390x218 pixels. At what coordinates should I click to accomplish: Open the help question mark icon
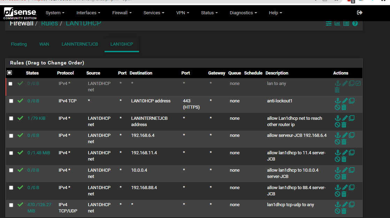[x=355, y=23]
